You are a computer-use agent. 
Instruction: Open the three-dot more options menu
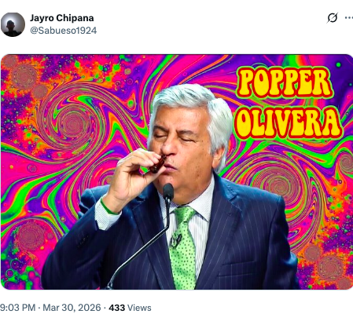pyautogui.click(x=349, y=18)
